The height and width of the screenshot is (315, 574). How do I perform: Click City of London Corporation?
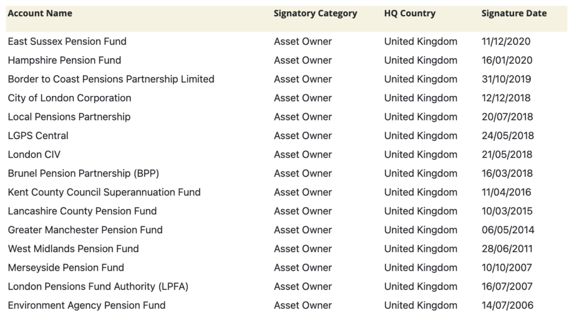click(70, 98)
